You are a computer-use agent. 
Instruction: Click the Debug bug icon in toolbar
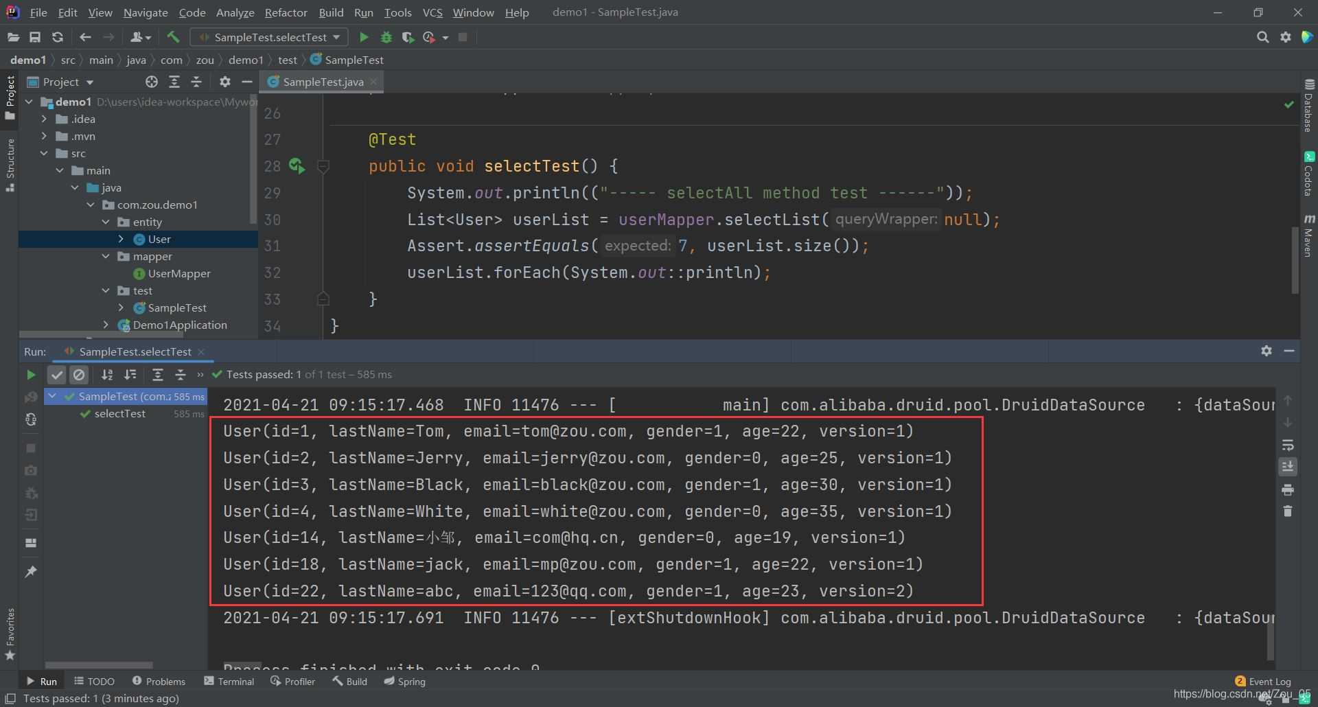pos(386,37)
